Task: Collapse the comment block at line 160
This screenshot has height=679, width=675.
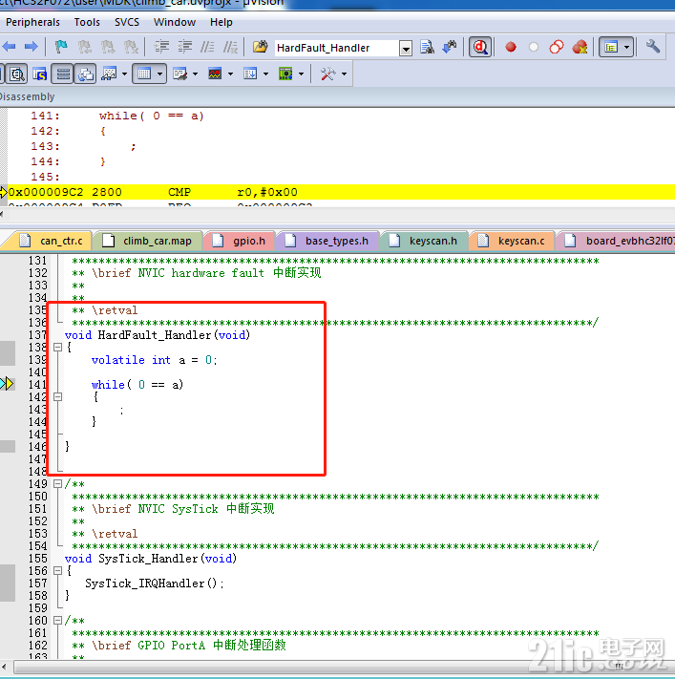Action: pos(57,621)
